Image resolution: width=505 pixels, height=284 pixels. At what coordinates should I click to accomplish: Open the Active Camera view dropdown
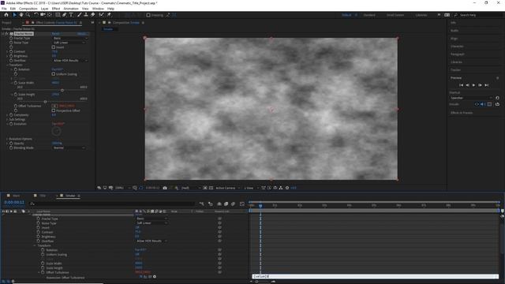[x=228, y=188]
